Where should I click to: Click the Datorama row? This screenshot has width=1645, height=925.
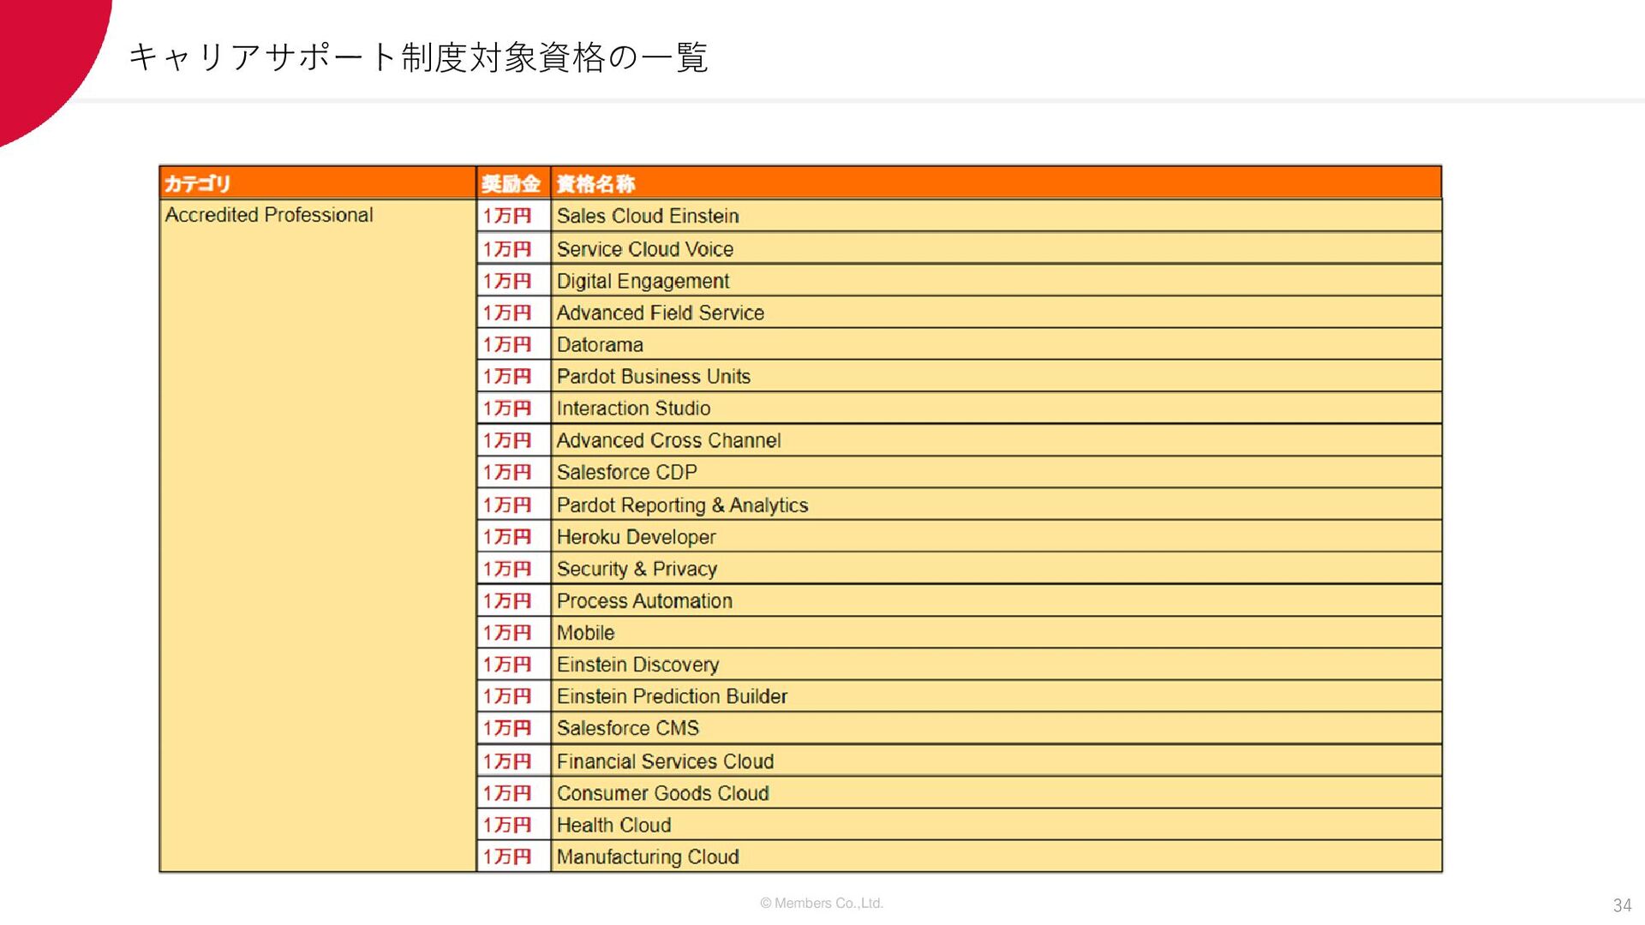[x=996, y=344]
